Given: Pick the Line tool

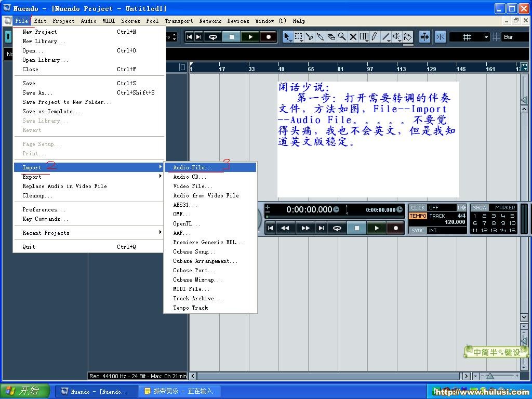Looking at the screenshot, I should pyautogui.click(x=386, y=37).
